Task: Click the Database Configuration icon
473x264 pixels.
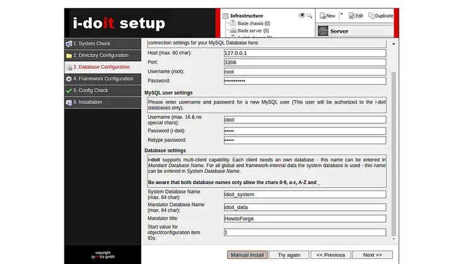Action: point(69,67)
